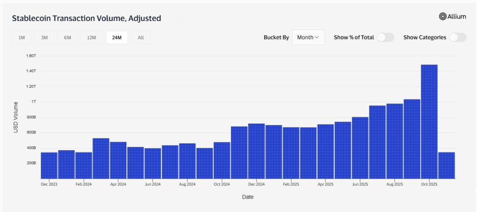Click the Month dropdown chevron arrow

[317, 37]
